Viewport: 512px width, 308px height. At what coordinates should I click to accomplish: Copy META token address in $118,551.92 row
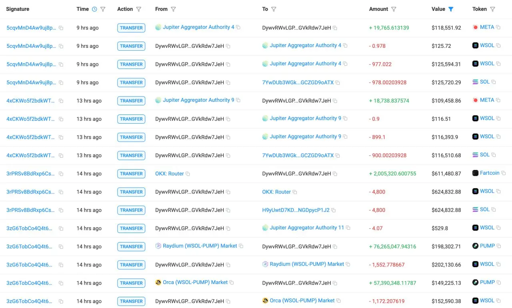(x=498, y=27)
